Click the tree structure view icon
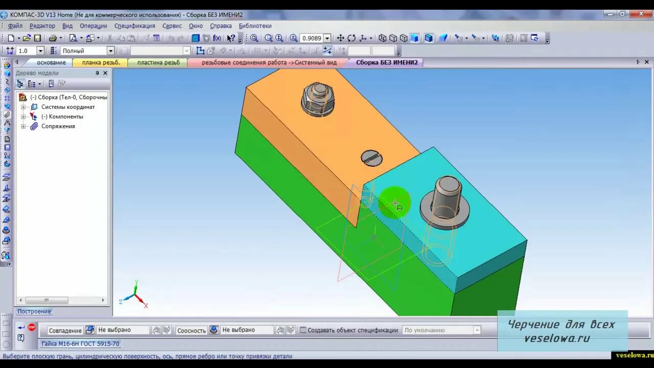Screen dimensions: 654x368 click(20, 84)
